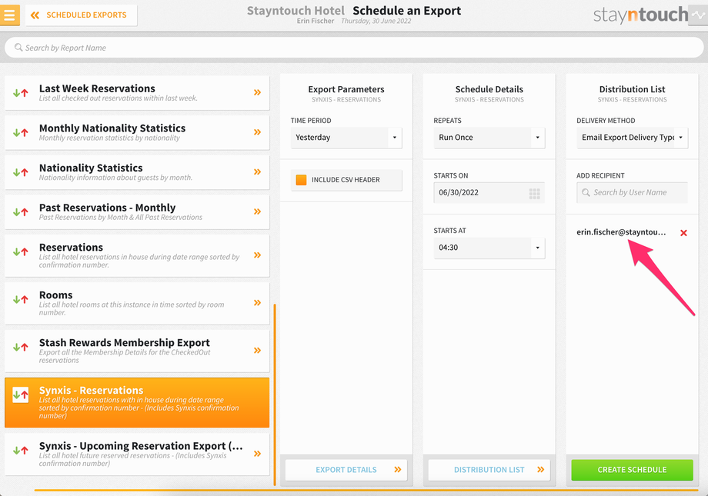Click the erin.fischer@stayntou… recipient email
Viewport: 708px width, 496px height.
tap(621, 232)
